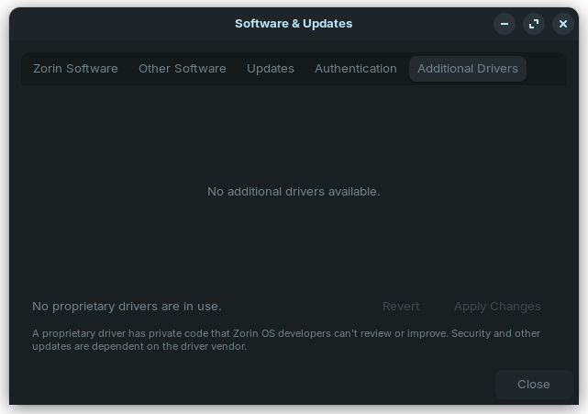The width and height of the screenshot is (588, 414).
Task: Click the "Software & Updates" window title
Action: [294, 24]
